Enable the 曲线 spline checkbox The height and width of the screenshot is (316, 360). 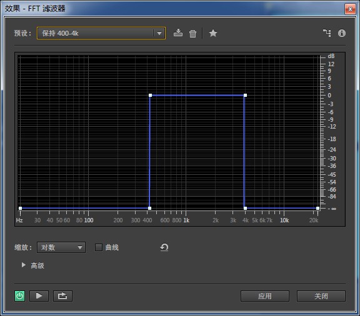(x=99, y=247)
